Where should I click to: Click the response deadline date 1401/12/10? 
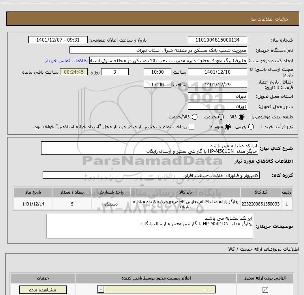(217, 72)
